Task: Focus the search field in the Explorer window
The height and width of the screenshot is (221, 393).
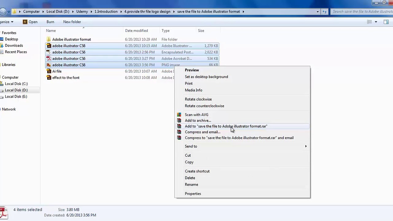Action: 362,12
